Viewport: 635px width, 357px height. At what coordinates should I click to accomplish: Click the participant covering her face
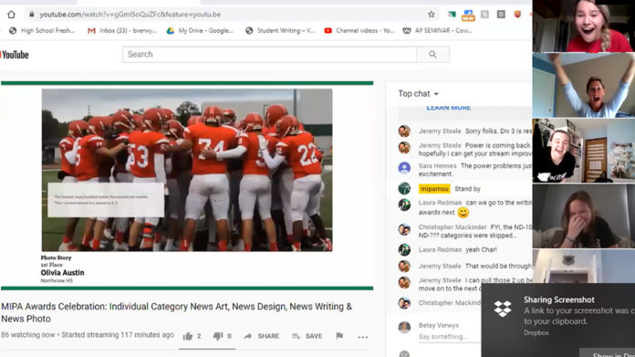(584, 216)
